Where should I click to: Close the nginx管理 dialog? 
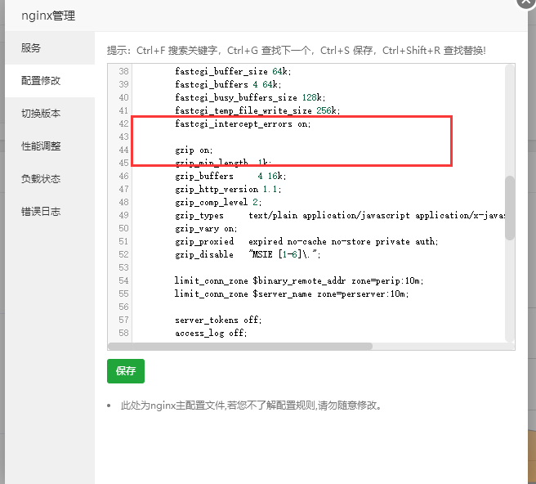click(x=527, y=2)
